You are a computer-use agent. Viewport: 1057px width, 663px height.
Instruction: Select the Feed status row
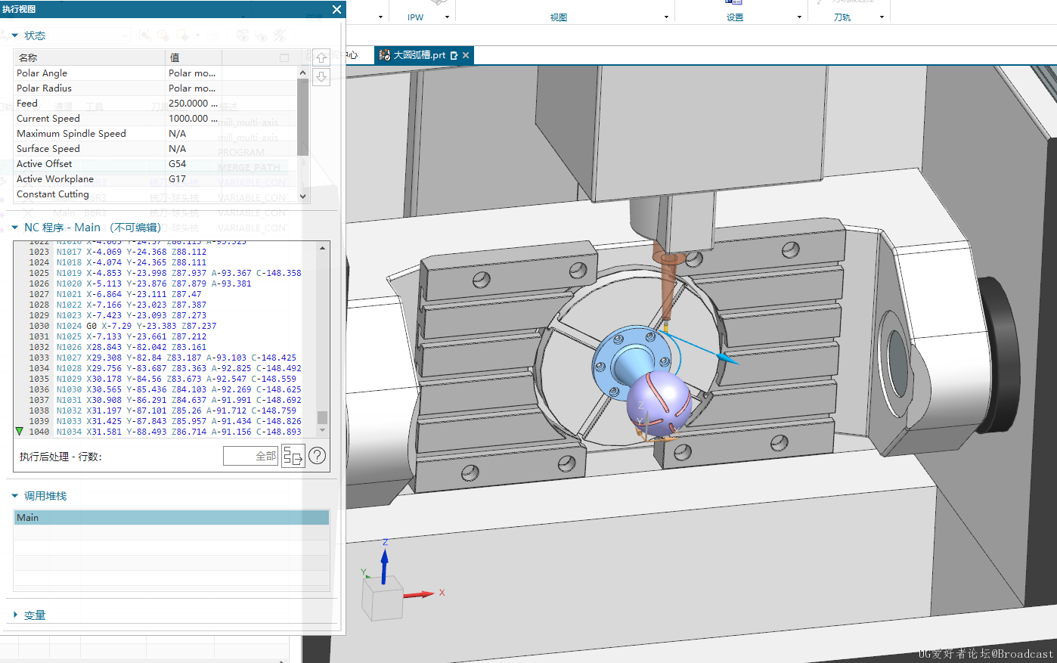(155, 104)
